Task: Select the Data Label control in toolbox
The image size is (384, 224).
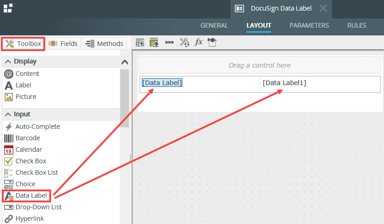Action: (26, 195)
